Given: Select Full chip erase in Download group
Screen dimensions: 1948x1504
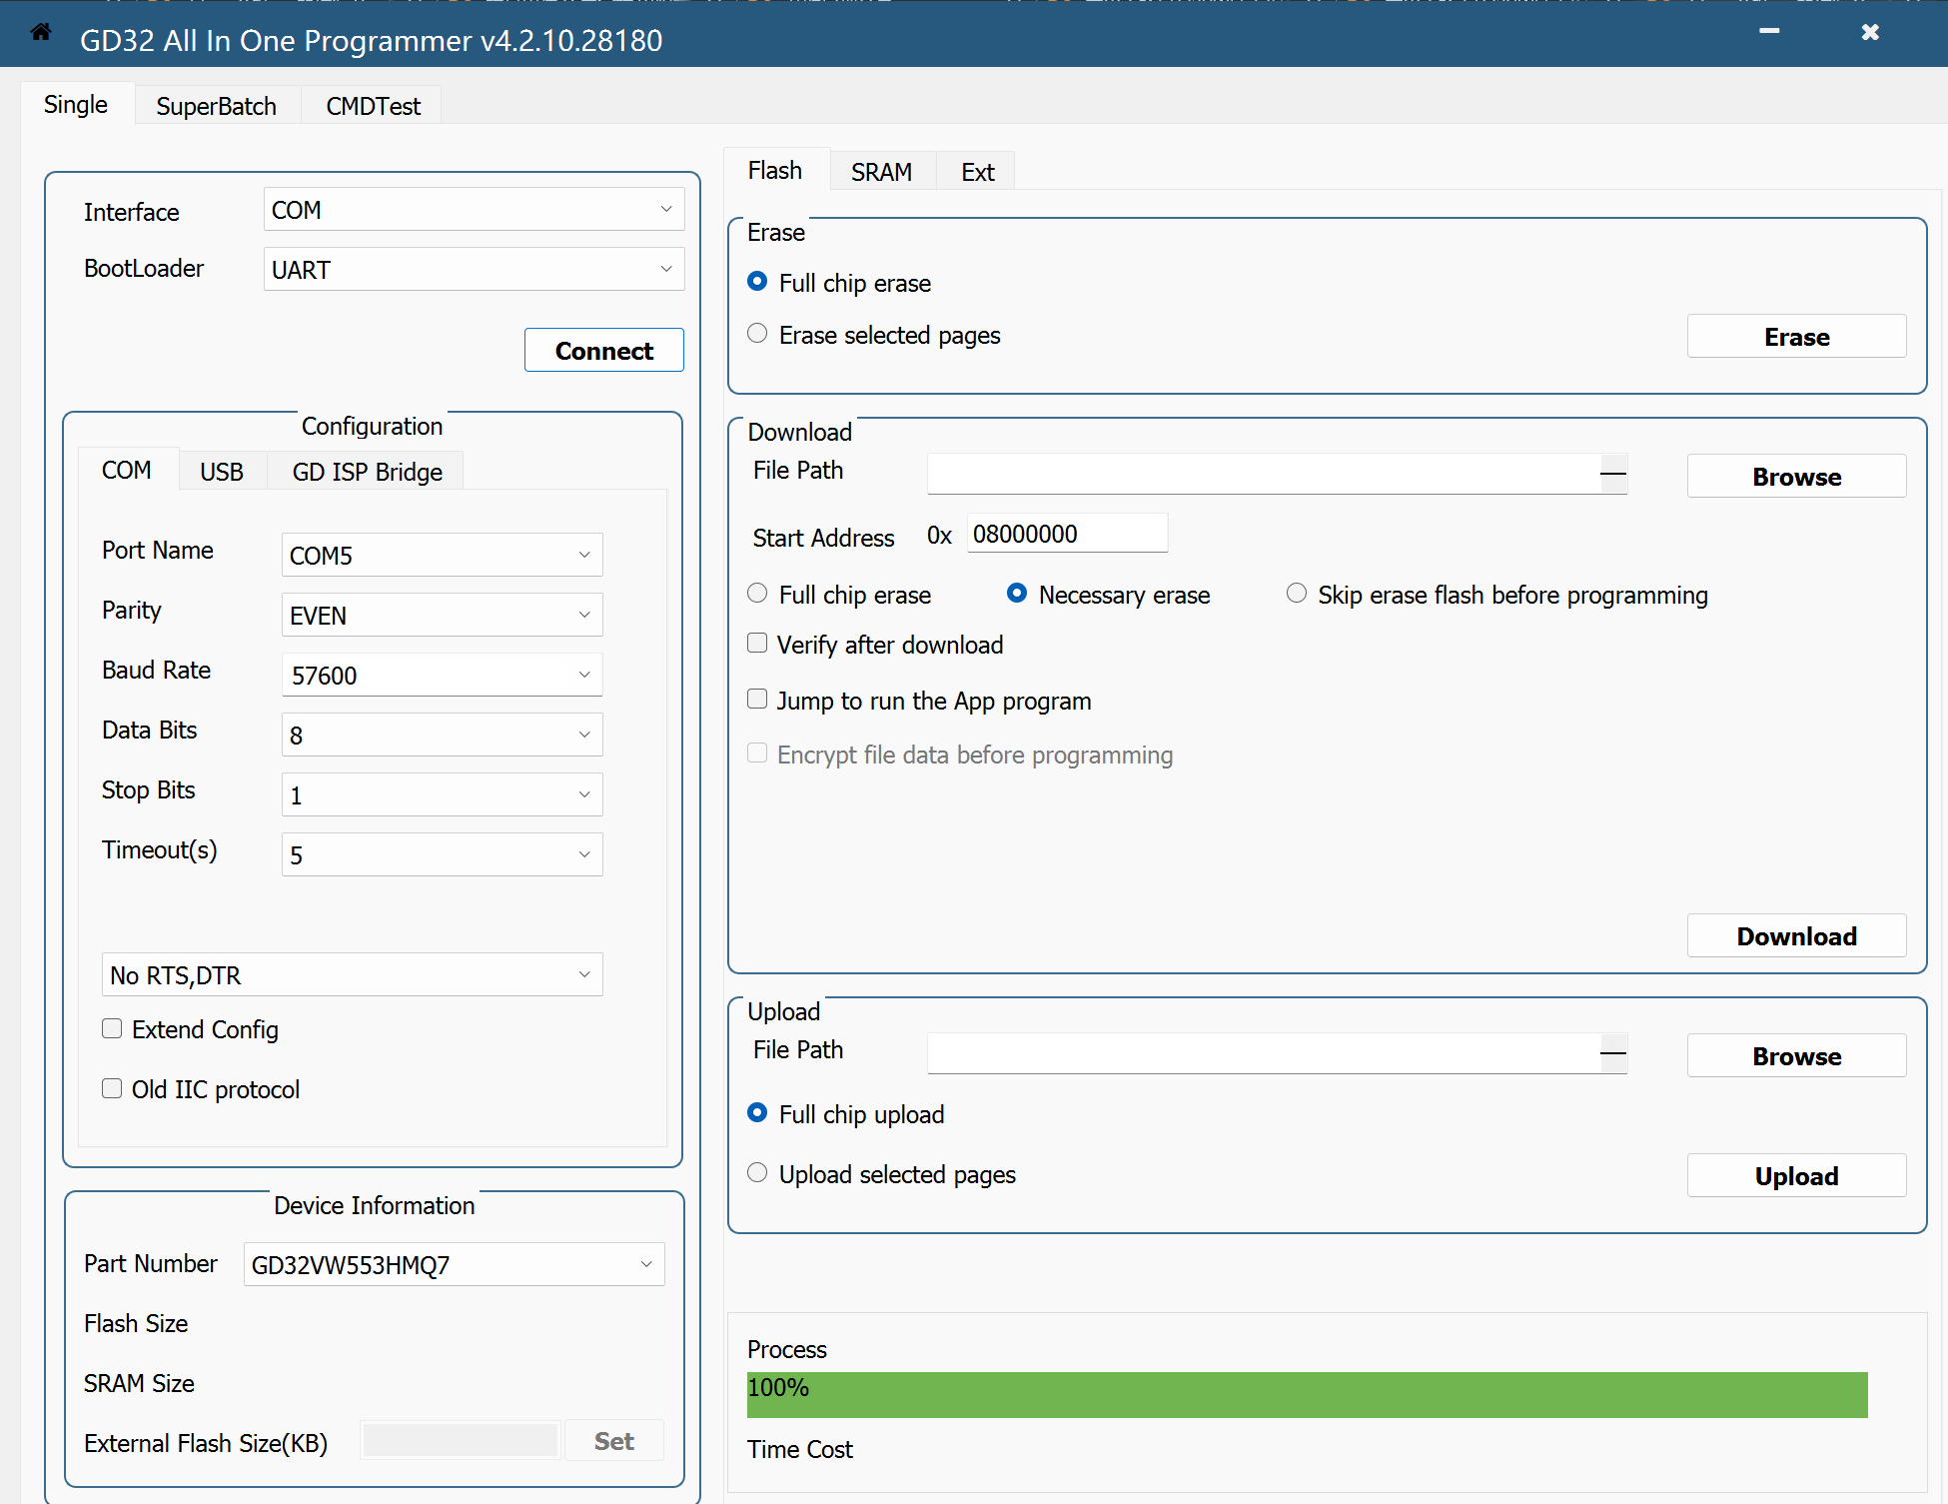Looking at the screenshot, I should (839, 595).
